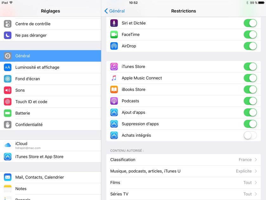Tap the Fond d'écran wallpaper icon
The image size is (266, 200).
(x=8, y=79)
